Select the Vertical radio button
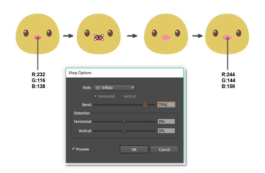 point(120,96)
